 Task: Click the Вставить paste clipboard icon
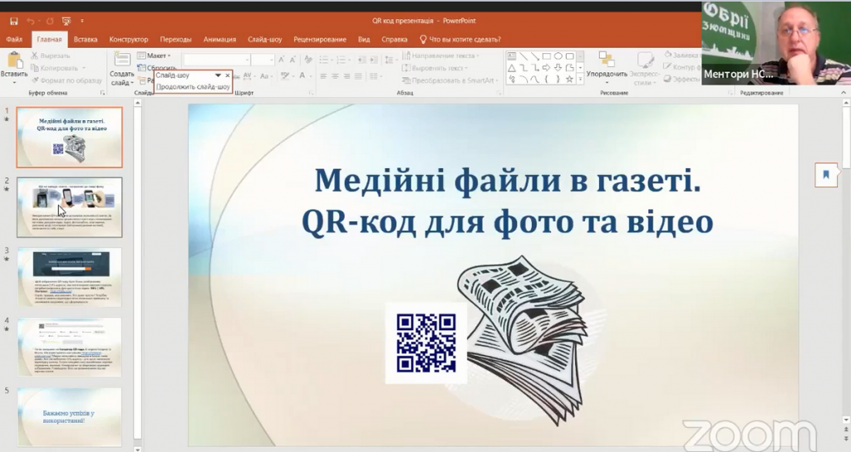coord(13,61)
